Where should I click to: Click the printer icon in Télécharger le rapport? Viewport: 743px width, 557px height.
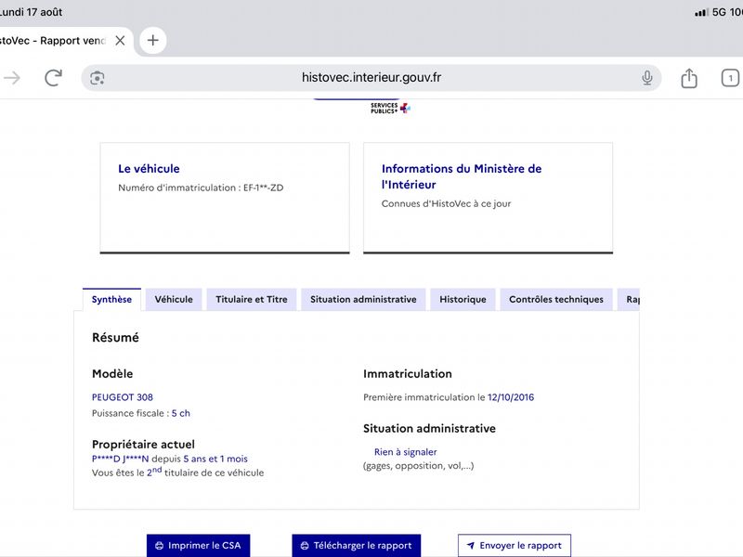(305, 546)
